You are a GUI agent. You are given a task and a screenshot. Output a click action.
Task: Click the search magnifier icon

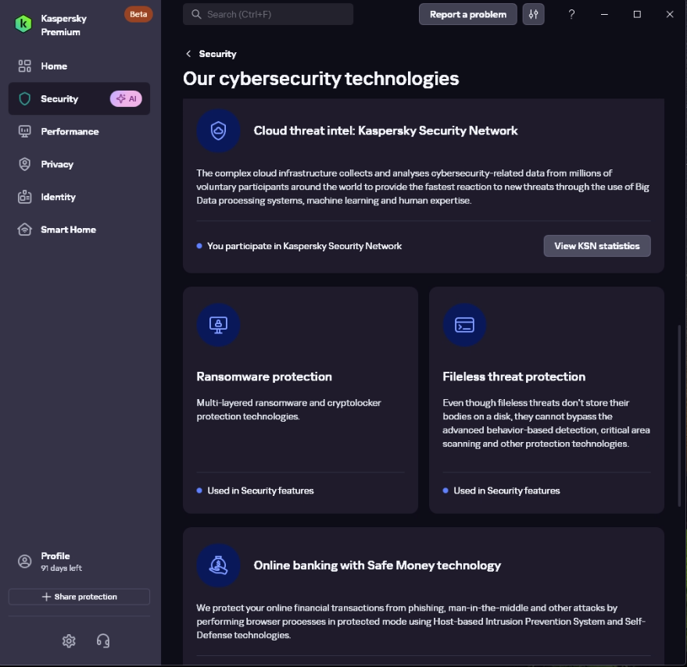click(x=196, y=15)
